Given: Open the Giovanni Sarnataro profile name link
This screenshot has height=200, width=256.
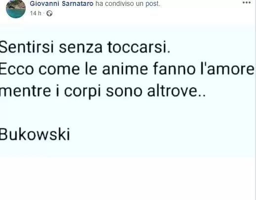Looking at the screenshot, I should tap(62, 3).
